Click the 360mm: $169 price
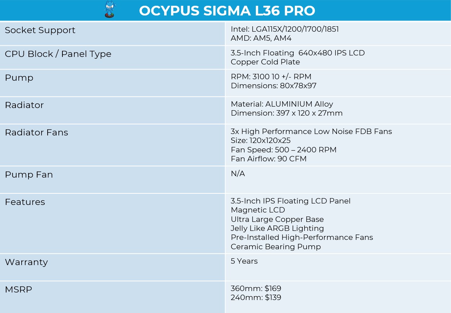The width and height of the screenshot is (451, 313). tap(256, 289)
